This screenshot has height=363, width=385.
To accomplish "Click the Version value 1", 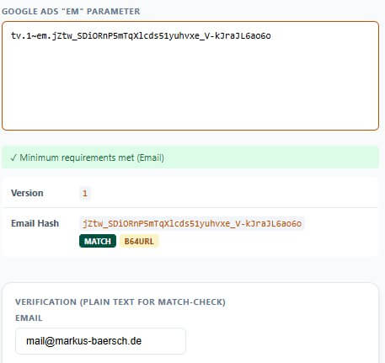I will point(85,193).
